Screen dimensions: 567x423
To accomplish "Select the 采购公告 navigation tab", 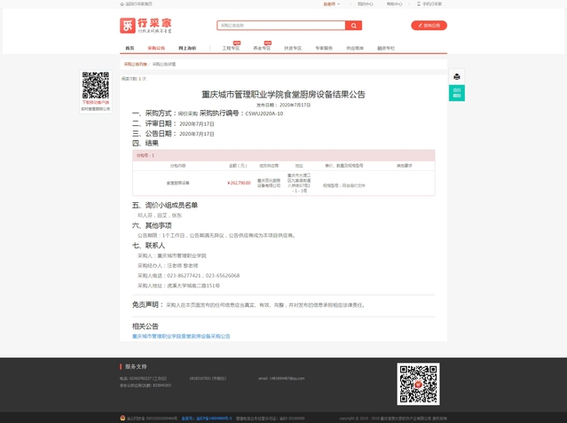I will pyautogui.click(x=156, y=48).
